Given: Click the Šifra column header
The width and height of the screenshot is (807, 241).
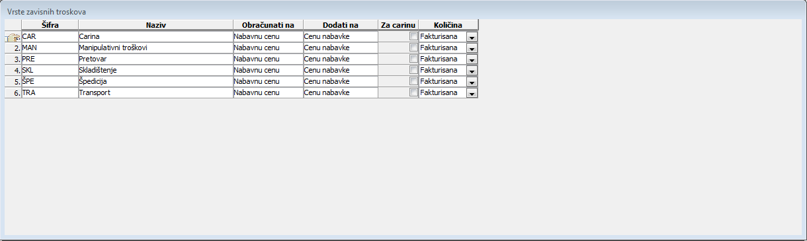Looking at the screenshot, I should click(50, 25).
